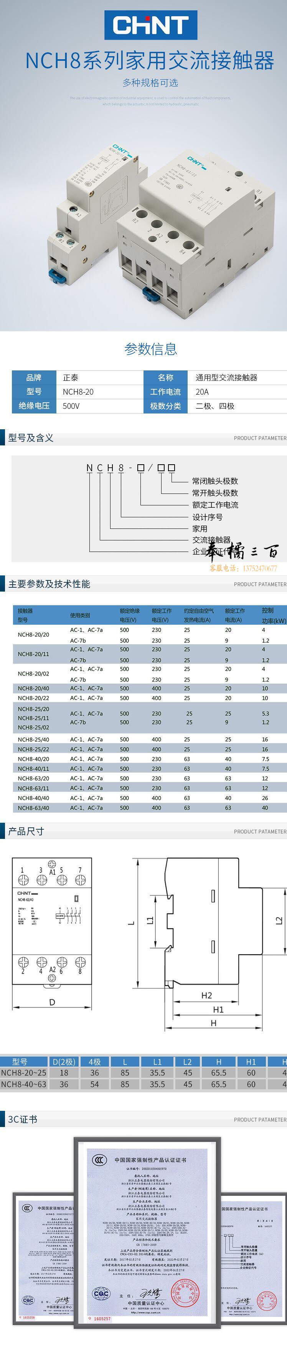The image size is (287, 1357).
Task: Select the insulation voltage value "500V"
Action: (71, 406)
